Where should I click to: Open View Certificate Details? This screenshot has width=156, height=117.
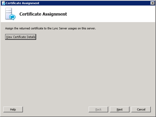tap(21, 37)
